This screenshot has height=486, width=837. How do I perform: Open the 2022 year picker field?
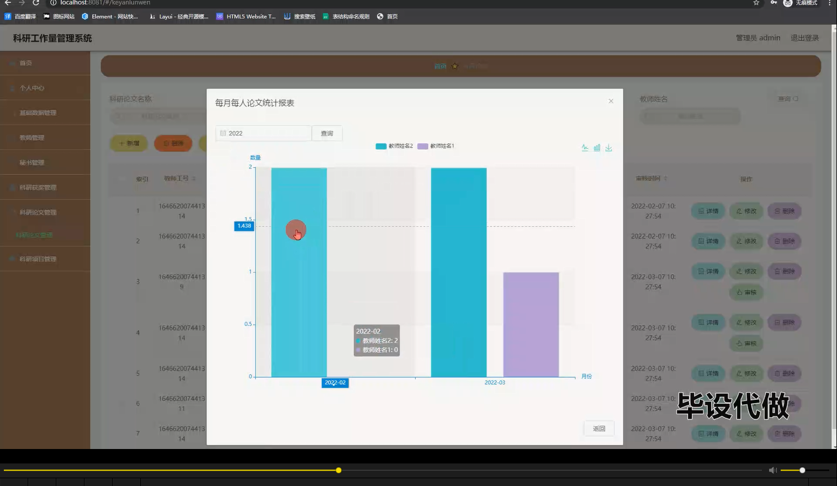[263, 133]
